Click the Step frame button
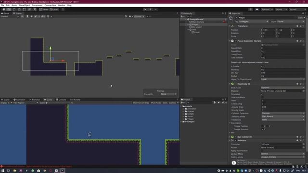The width and height of the screenshot is (308, 173). (x=155, y=10)
